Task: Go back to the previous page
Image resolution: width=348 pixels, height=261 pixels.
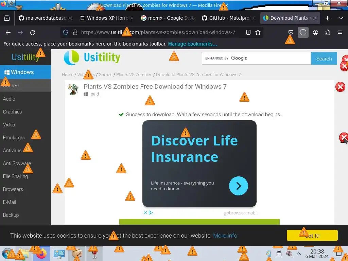Action: [8, 32]
